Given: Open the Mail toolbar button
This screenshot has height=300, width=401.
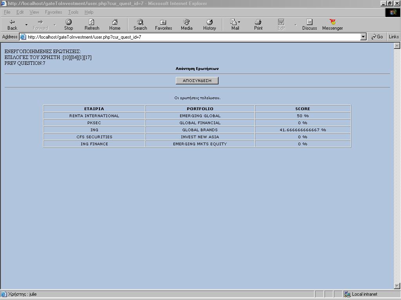Looking at the screenshot, I should [235, 25].
